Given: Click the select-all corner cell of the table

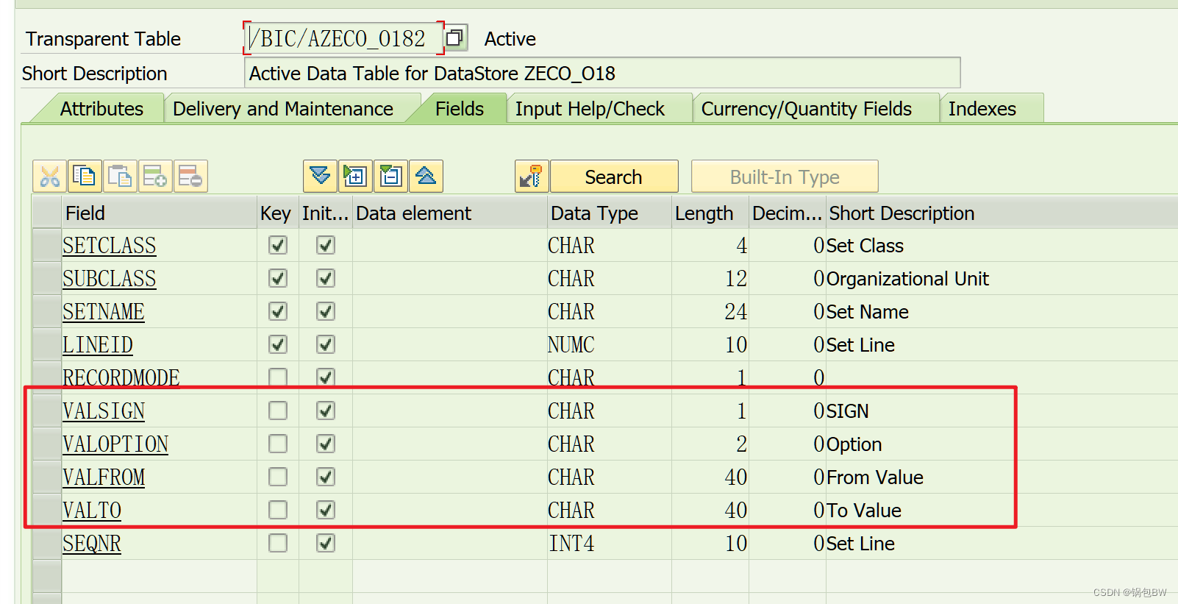Looking at the screenshot, I should 47,213.
